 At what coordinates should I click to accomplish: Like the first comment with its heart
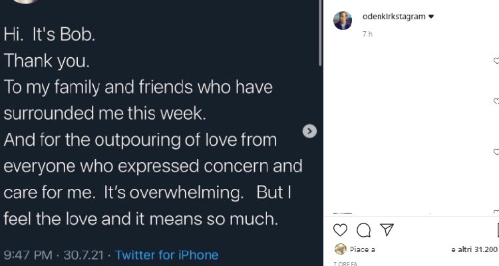pyautogui.click(x=496, y=61)
